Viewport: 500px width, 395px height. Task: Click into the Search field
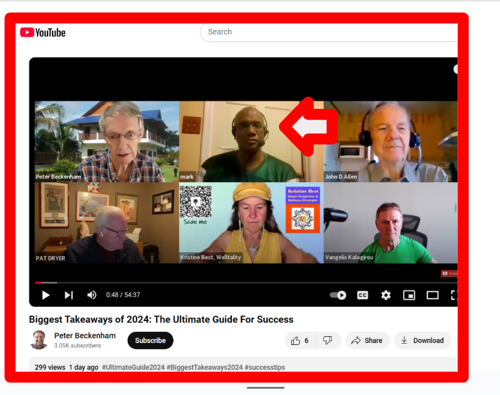[x=329, y=32]
